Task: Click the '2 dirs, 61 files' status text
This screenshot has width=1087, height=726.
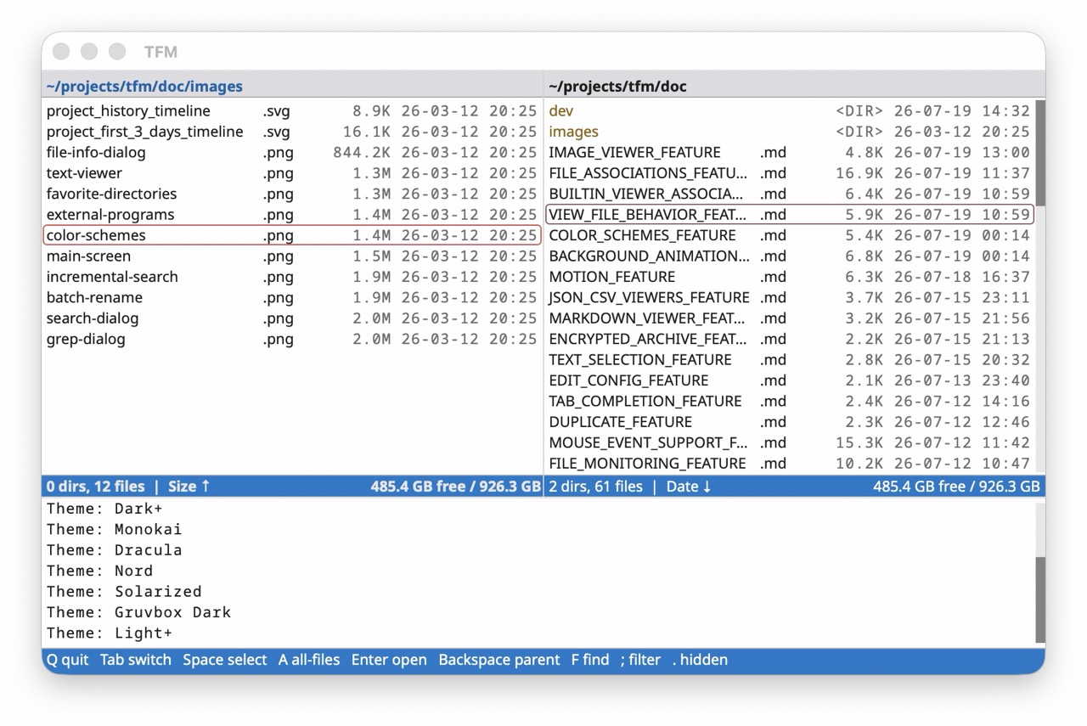Action: [x=595, y=487]
